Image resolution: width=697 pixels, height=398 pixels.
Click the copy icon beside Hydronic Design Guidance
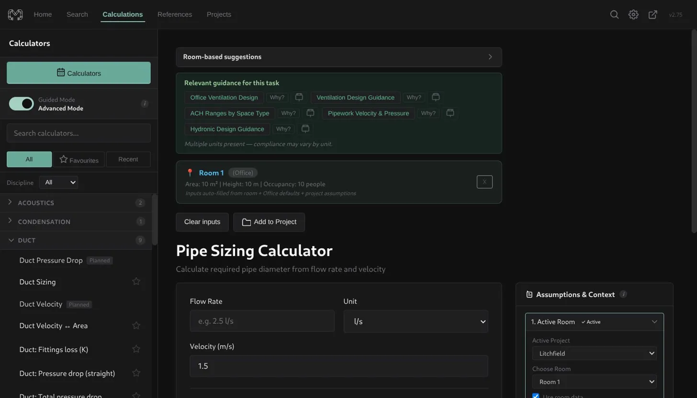coord(305,129)
